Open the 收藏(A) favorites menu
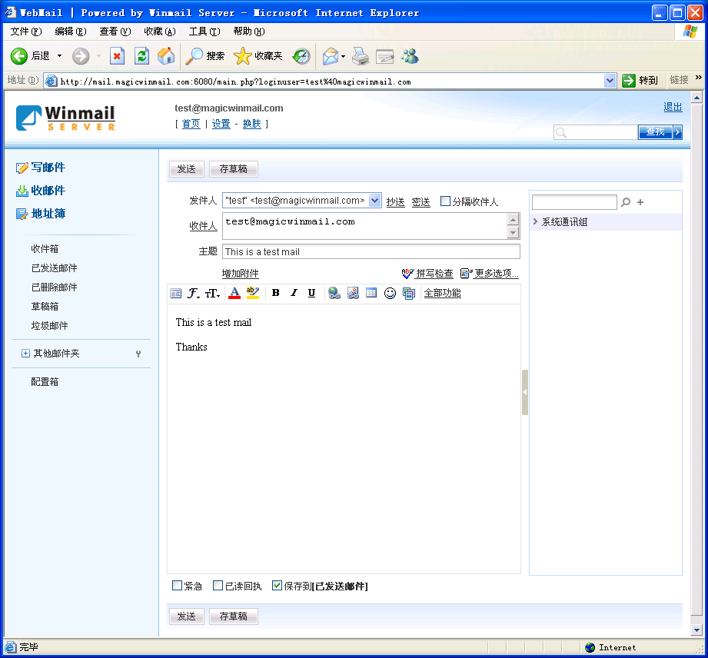The height and width of the screenshot is (658, 708). tap(159, 32)
